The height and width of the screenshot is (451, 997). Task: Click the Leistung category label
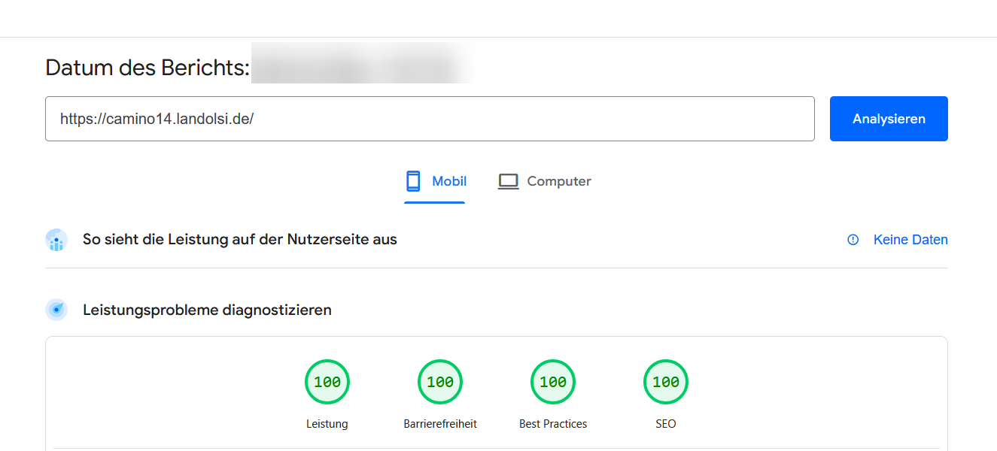pos(327,423)
